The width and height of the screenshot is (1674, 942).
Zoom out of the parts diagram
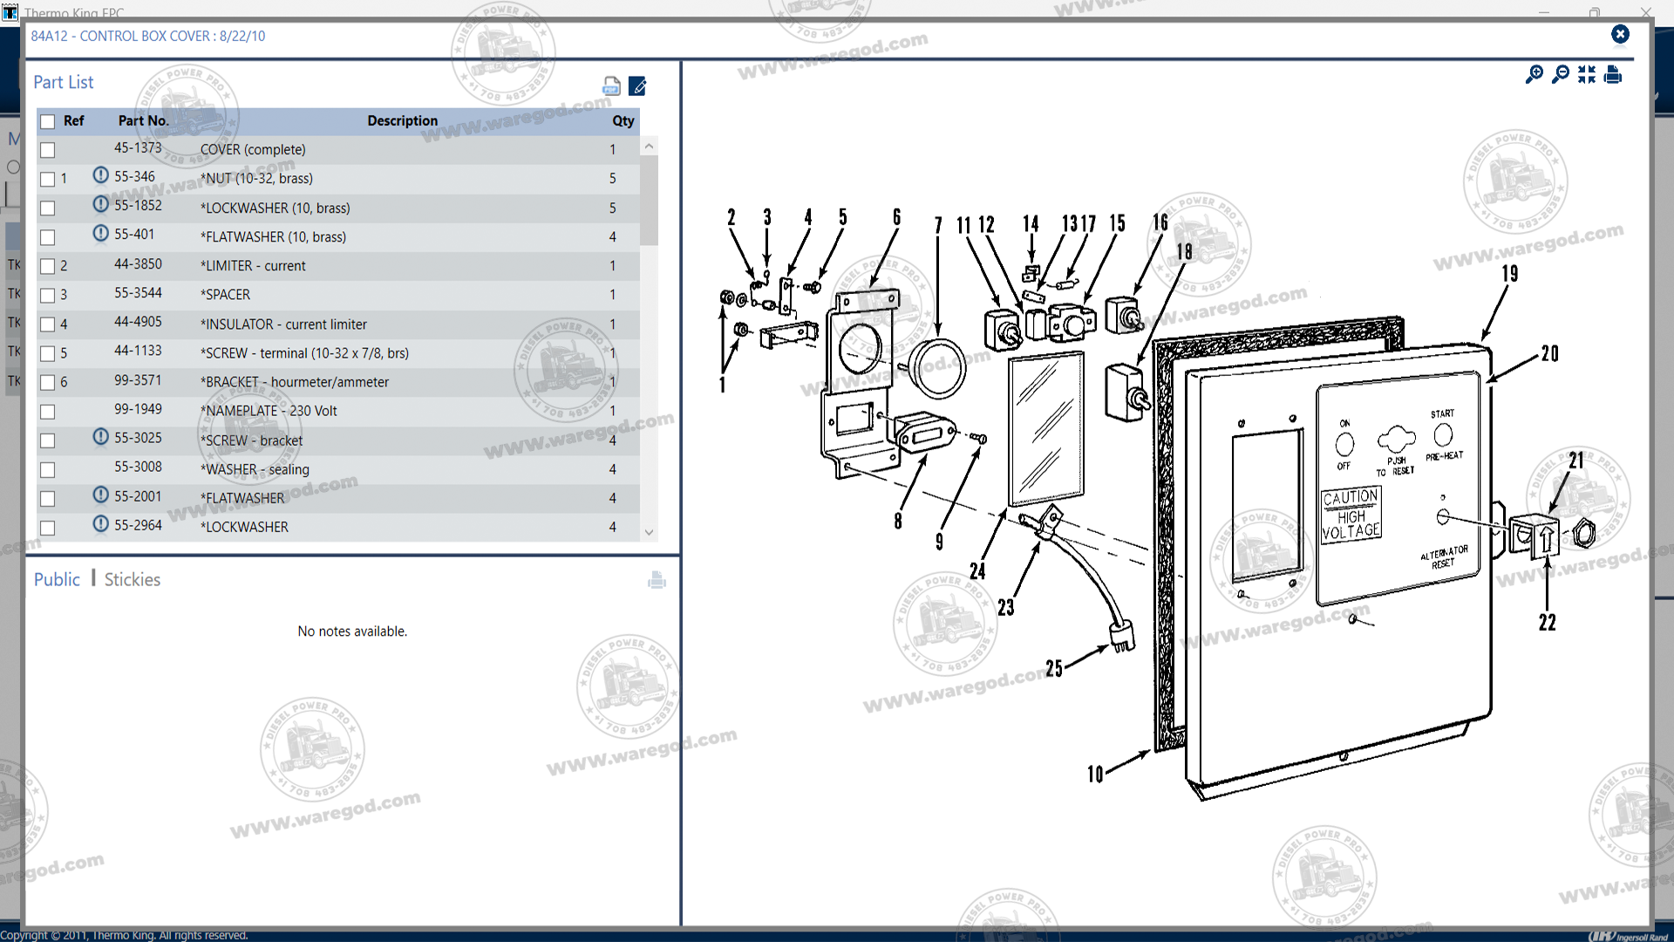(x=1561, y=75)
